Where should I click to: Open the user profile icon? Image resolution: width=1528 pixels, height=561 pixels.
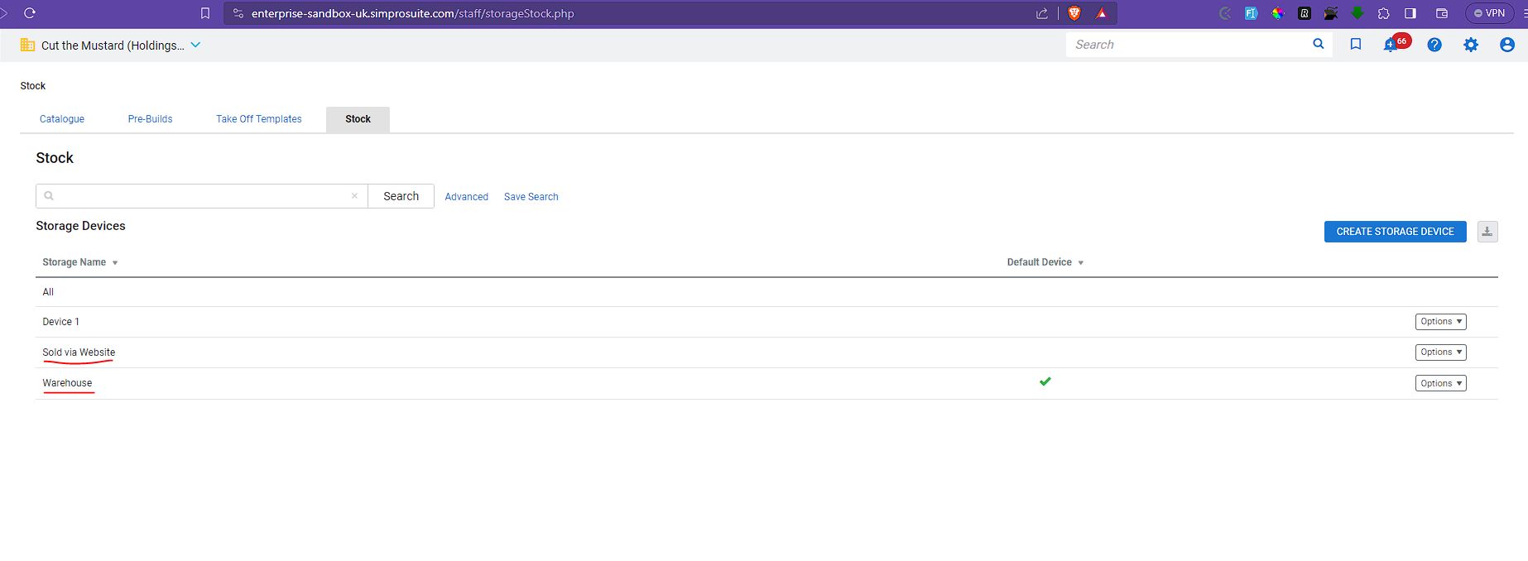click(x=1507, y=45)
